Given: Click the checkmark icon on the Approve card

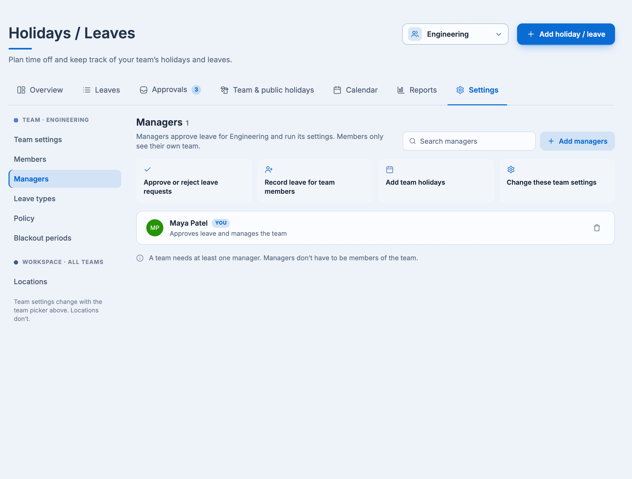Looking at the screenshot, I should tap(147, 170).
